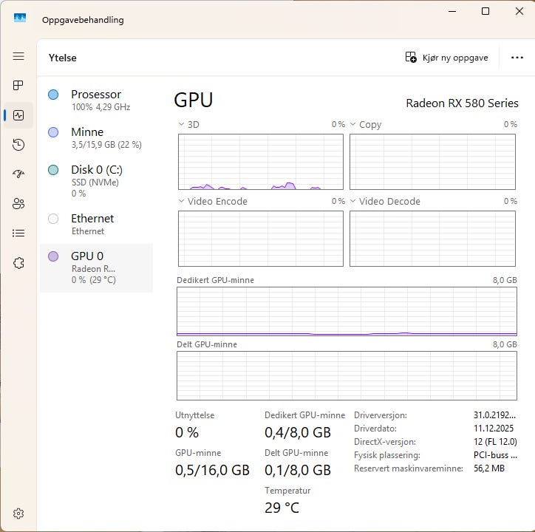
Task: Select the Performance page icon
Action: tap(18, 115)
